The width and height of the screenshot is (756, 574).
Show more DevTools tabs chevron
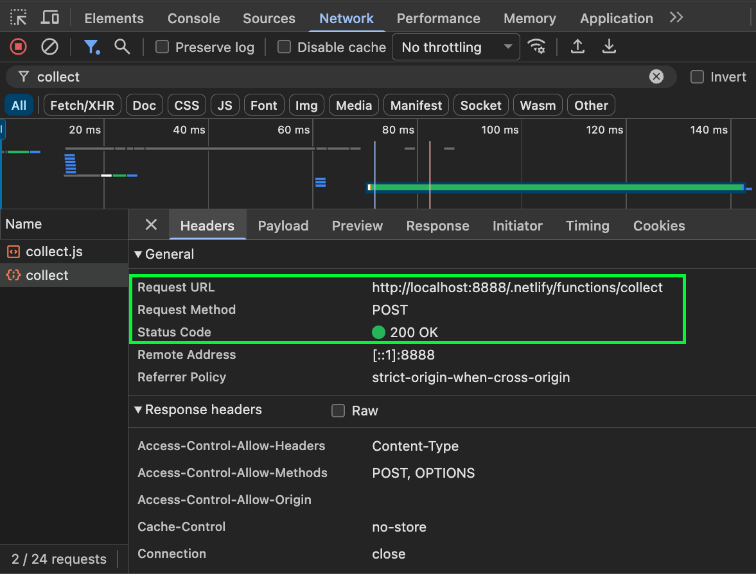point(676,18)
